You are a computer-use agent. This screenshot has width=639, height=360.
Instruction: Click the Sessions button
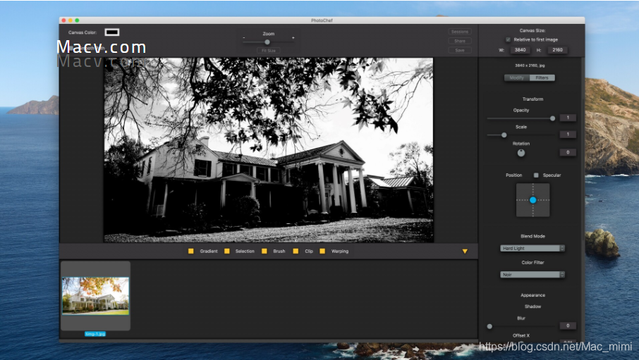pos(460,32)
